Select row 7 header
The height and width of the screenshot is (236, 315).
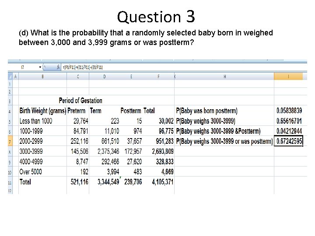point(10,141)
